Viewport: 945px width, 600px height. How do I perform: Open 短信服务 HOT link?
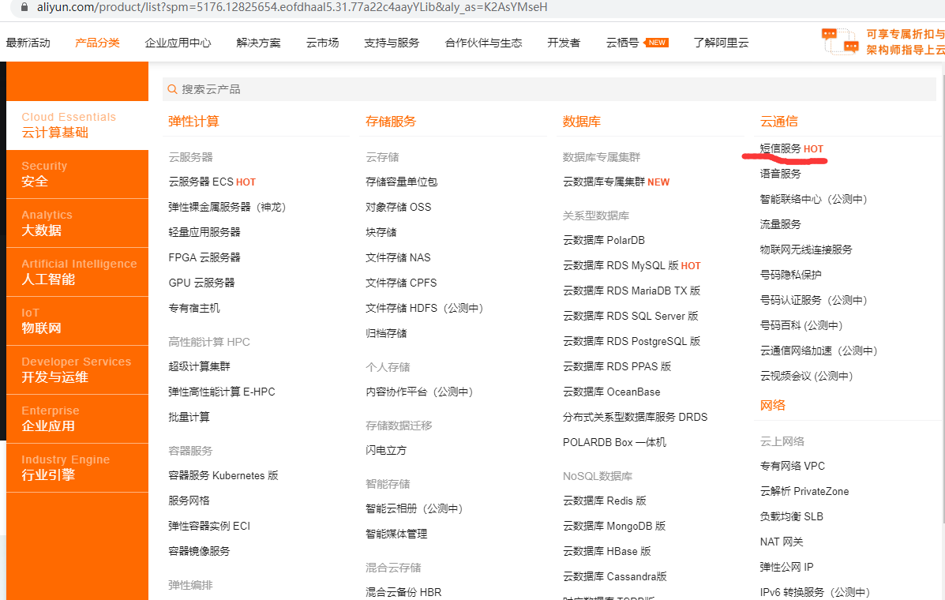pyautogui.click(x=791, y=148)
